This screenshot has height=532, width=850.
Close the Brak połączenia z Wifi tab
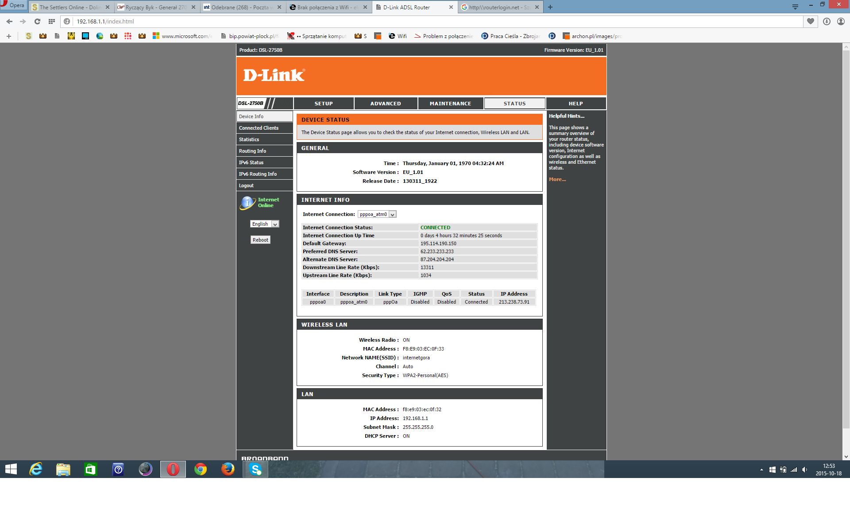(365, 7)
